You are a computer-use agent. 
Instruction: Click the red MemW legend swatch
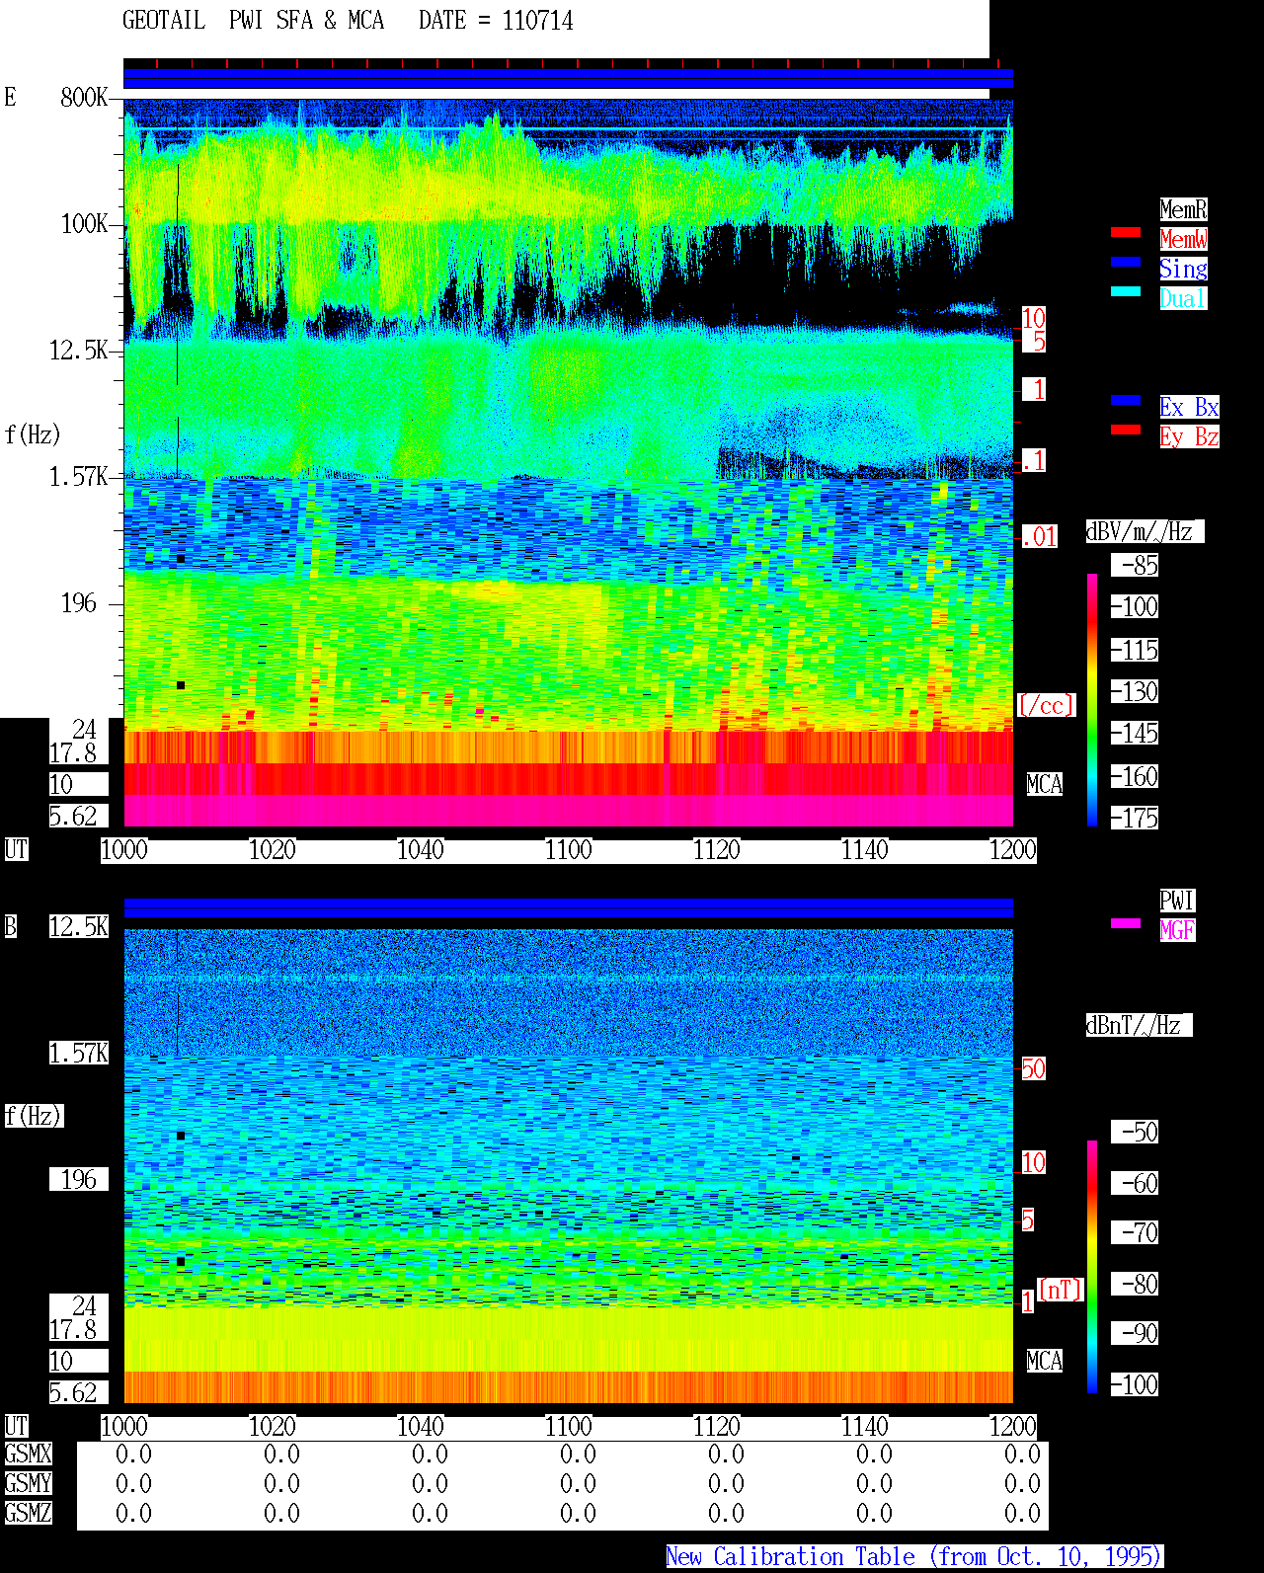pos(1126,232)
